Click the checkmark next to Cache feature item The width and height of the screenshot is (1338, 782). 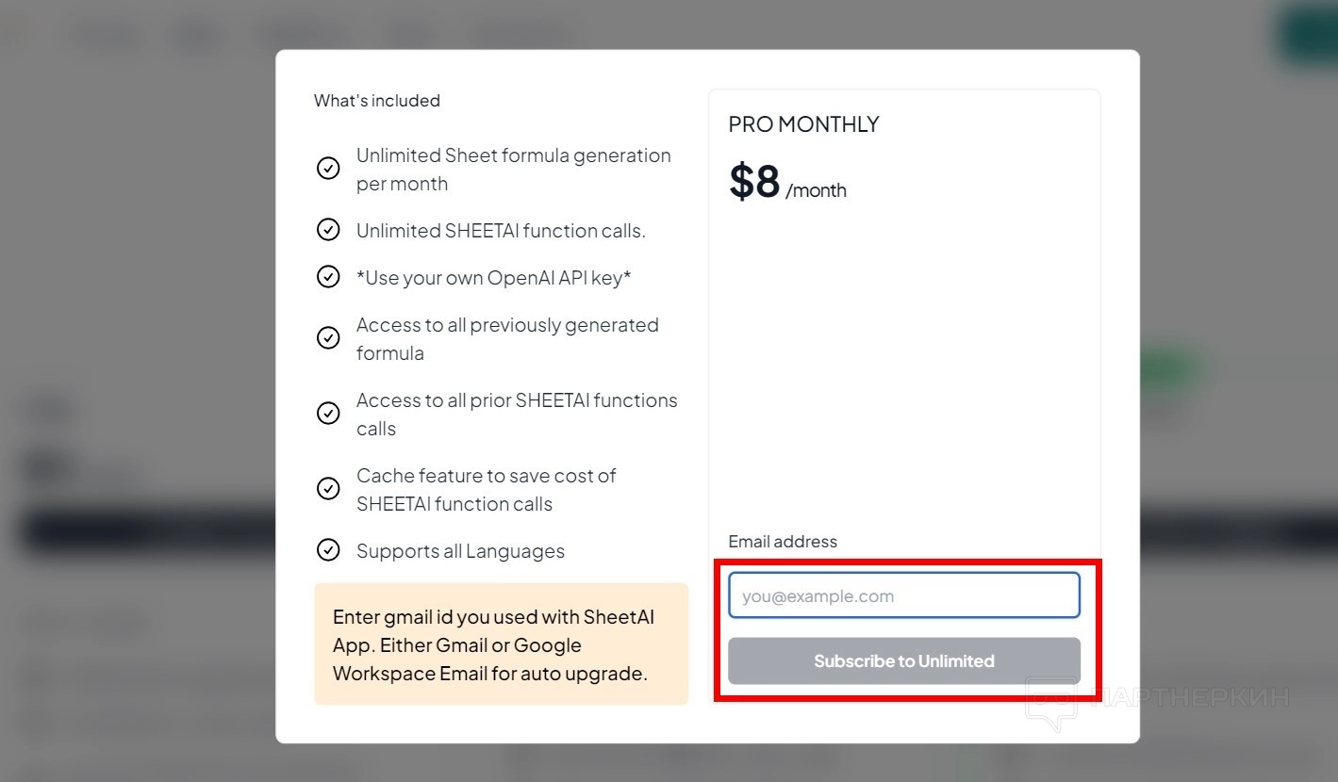click(x=328, y=489)
